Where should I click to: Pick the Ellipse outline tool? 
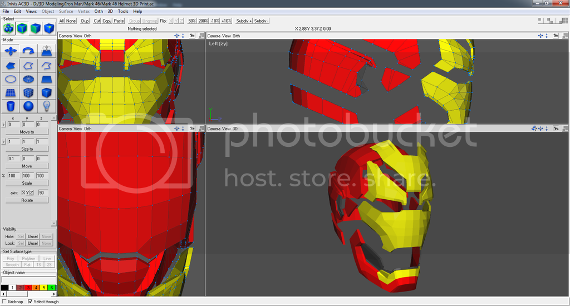[11, 79]
